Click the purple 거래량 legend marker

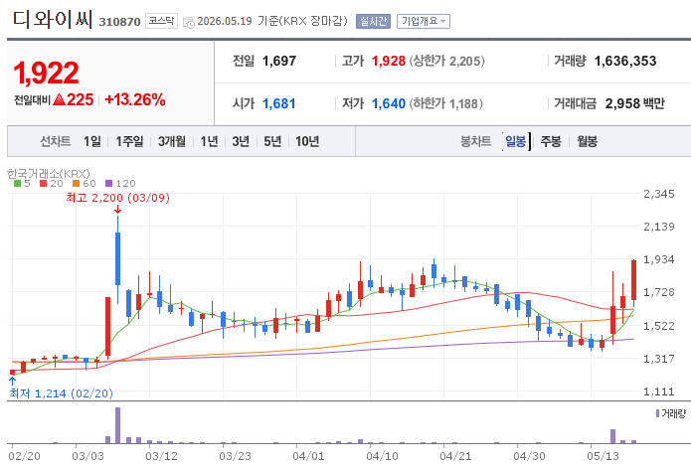657,413
